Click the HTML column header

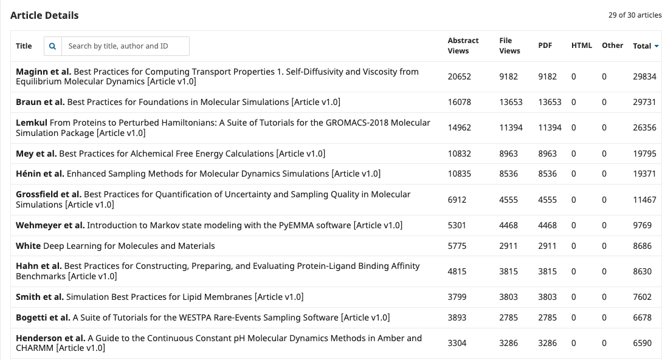coord(581,46)
